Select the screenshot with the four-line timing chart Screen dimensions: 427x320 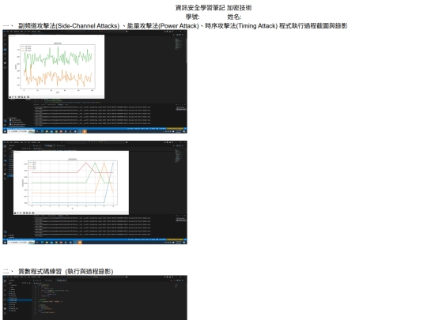pyautogui.click(x=95, y=192)
